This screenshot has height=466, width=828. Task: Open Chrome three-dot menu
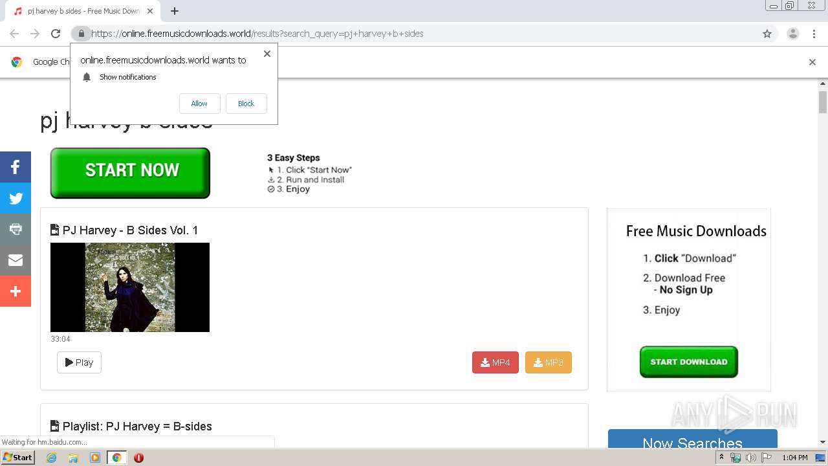pos(814,34)
